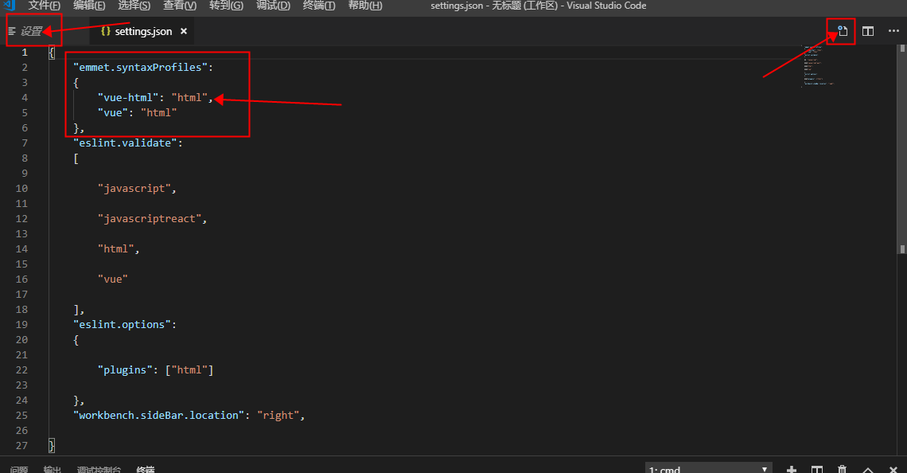
Task: Click the closing brace on line 27
Action: (52, 445)
